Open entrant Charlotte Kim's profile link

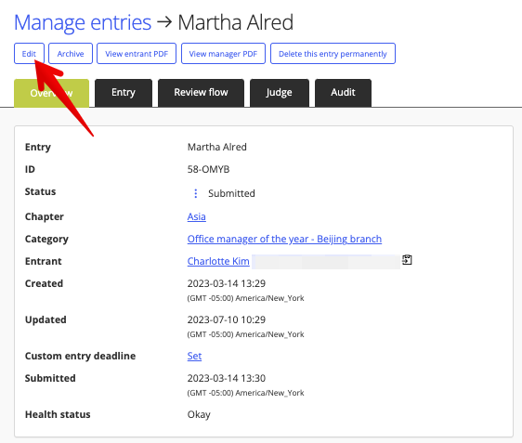coord(218,261)
